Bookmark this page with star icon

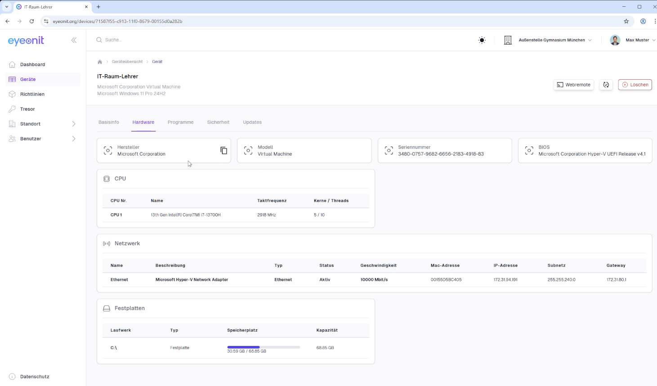point(626,21)
